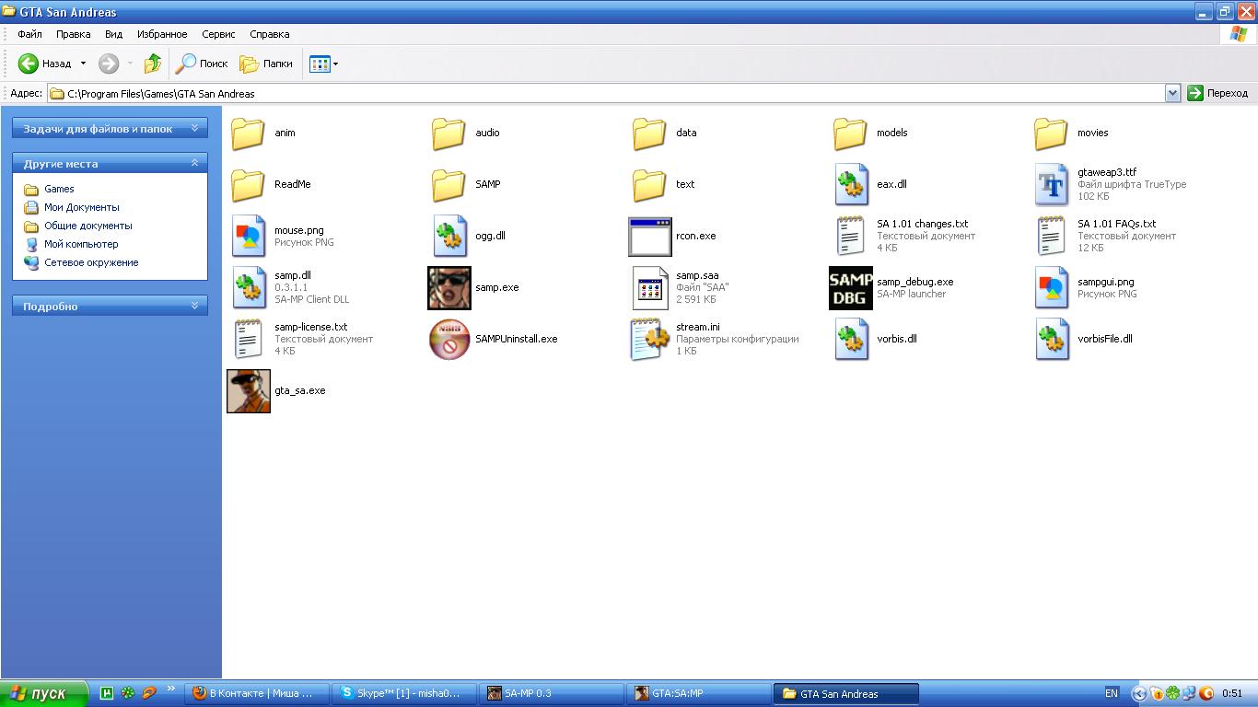Select the gta_sa.exe game icon
Screen dimensions: 1258x707
[249, 390]
